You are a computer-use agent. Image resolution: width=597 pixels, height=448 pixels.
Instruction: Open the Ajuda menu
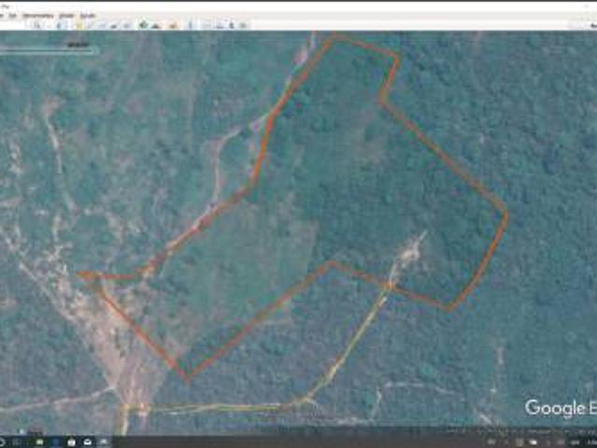[88, 16]
